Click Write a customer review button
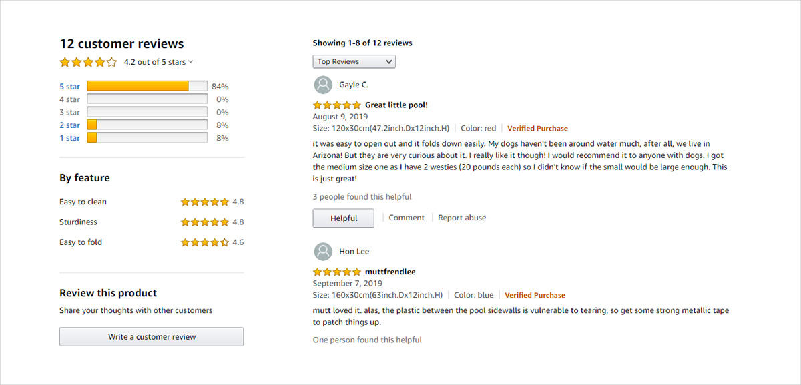Screen dimensions: 801x385 click(152, 337)
